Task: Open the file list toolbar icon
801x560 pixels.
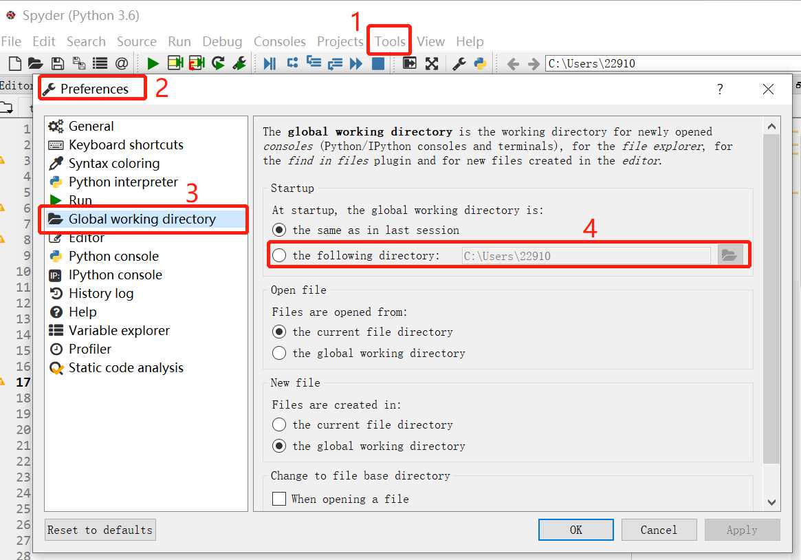Action: tap(100, 63)
